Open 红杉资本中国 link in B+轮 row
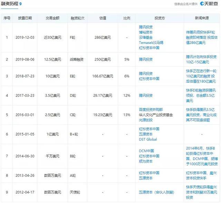Screen dimensions: 221x203 click(149, 129)
